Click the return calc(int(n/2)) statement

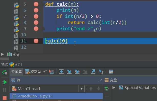[x=97, y=23]
